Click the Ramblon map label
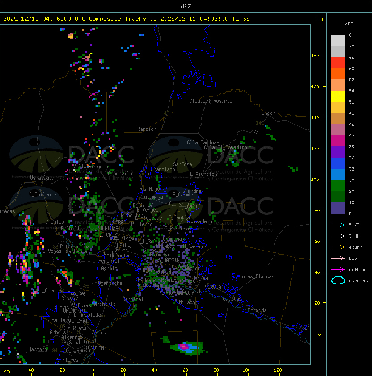Image resolution: width=372 pixels, height=376 pixels. (147, 129)
